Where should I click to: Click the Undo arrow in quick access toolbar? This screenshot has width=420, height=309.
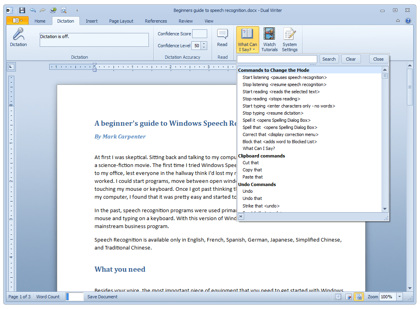(x=33, y=10)
